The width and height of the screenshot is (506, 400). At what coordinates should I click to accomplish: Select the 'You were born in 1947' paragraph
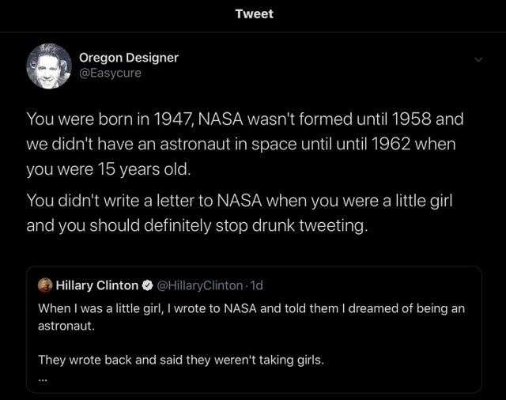244,120
